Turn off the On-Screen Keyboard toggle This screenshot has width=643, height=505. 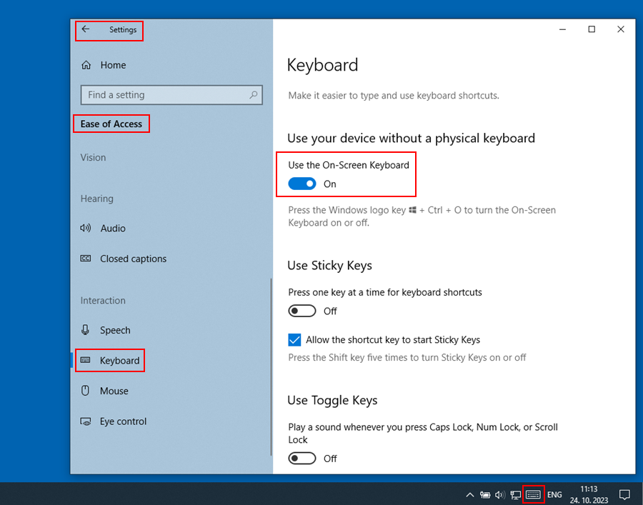pos(301,184)
